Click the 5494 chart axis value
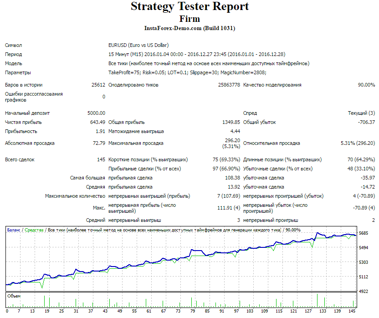The height and width of the screenshot is (318, 379). pyautogui.click(x=364, y=248)
